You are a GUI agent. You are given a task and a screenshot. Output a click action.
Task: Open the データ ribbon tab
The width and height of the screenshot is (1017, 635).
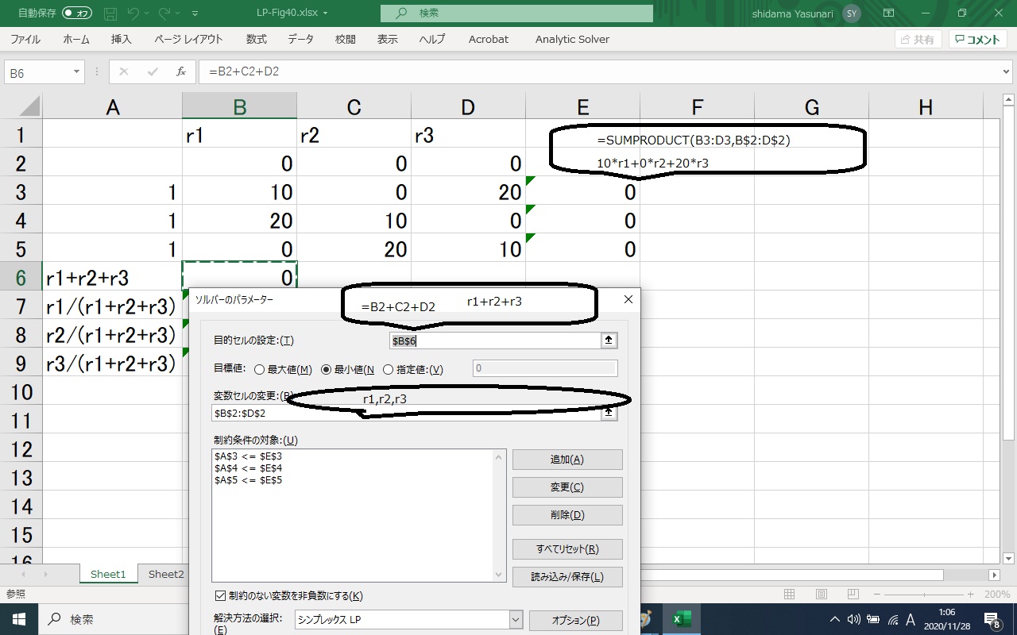click(300, 39)
